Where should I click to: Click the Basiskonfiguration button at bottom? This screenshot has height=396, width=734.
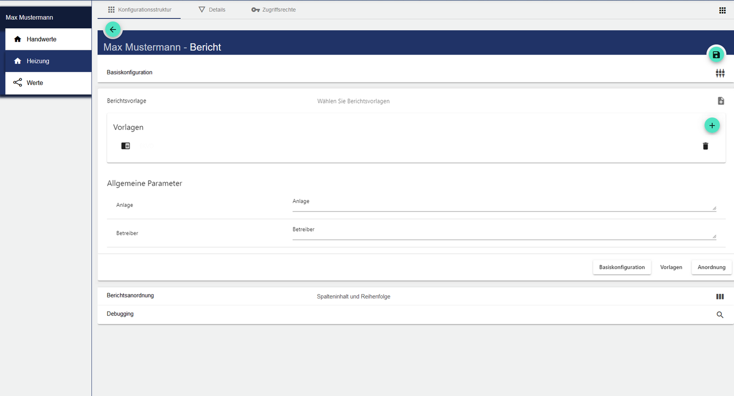(622, 268)
